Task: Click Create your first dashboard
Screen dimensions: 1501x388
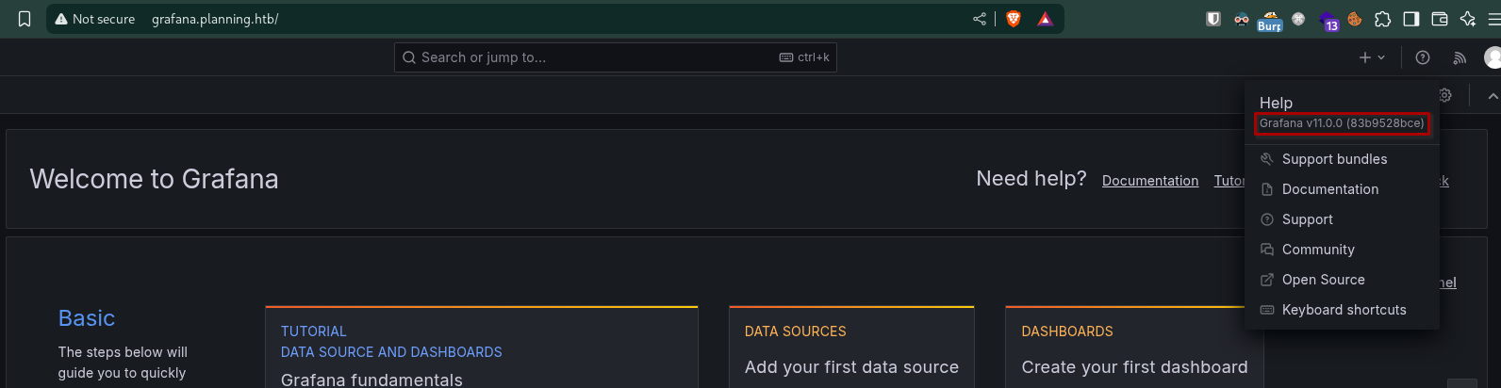Action: tap(1134, 367)
